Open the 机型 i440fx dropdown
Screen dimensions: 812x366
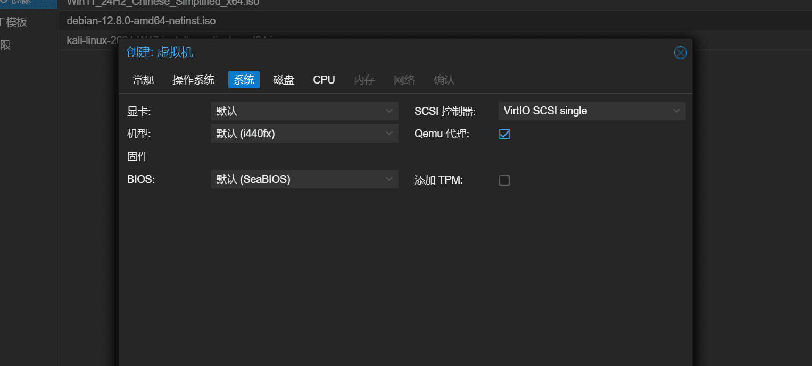[304, 134]
